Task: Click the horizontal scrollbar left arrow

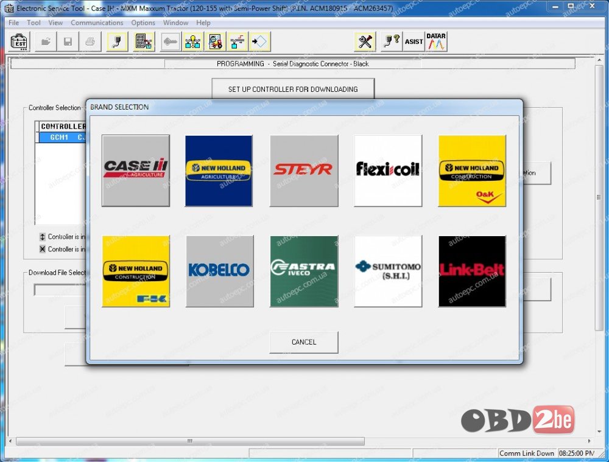Action: tap(10, 441)
